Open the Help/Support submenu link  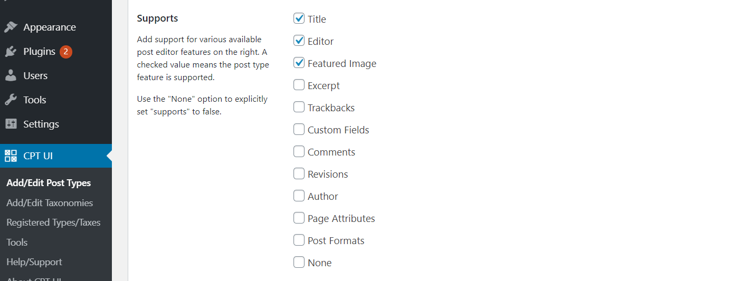pos(34,262)
